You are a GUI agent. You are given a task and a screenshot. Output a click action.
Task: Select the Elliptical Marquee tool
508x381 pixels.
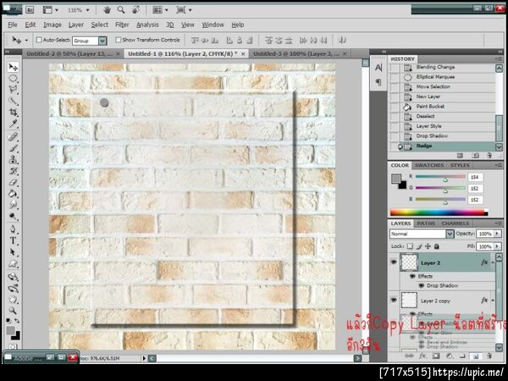pos(13,78)
